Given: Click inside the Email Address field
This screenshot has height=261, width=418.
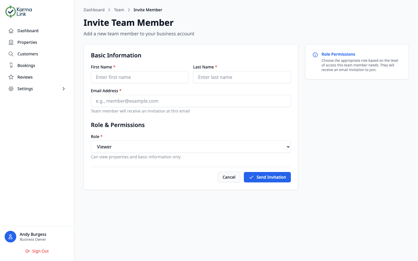Looking at the screenshot, I should pyautogui.click(x=191, y=101).
